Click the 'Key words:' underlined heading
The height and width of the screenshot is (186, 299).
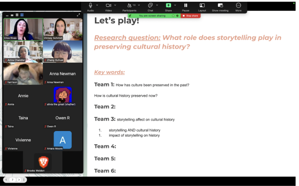[x=109, y=72]
